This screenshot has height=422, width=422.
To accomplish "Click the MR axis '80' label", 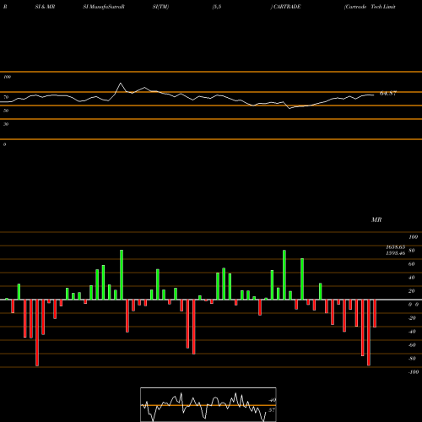I will pyautogui.click(x=412, y=251).
